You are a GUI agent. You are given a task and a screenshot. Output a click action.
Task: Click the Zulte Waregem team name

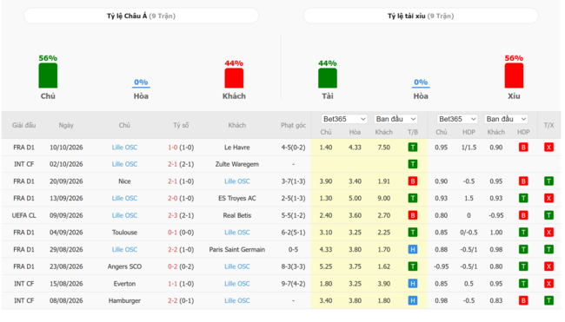[237, 164]
